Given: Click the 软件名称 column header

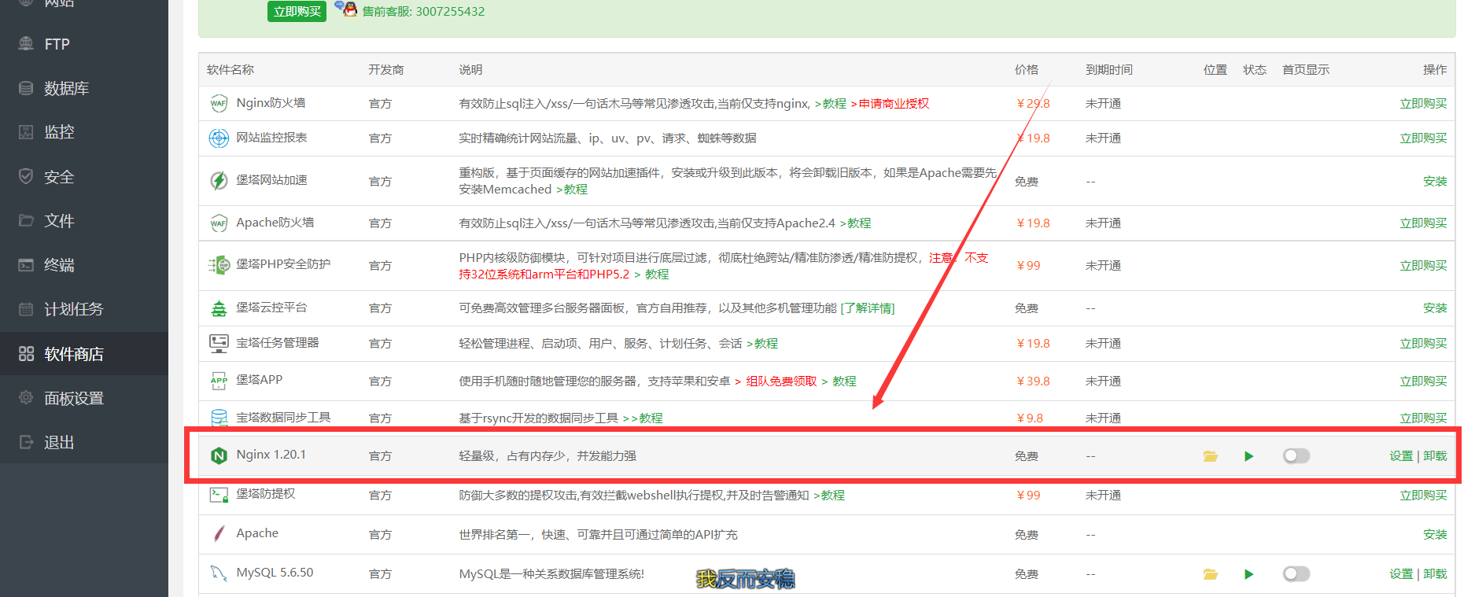Looking at the screenshot, I should point(230,70).
